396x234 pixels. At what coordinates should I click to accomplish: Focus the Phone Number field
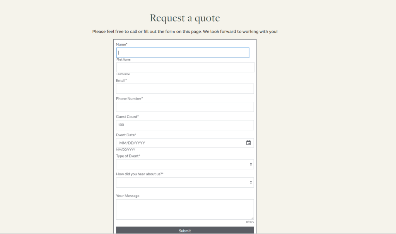pyautogui.click(x=185, y=107)
